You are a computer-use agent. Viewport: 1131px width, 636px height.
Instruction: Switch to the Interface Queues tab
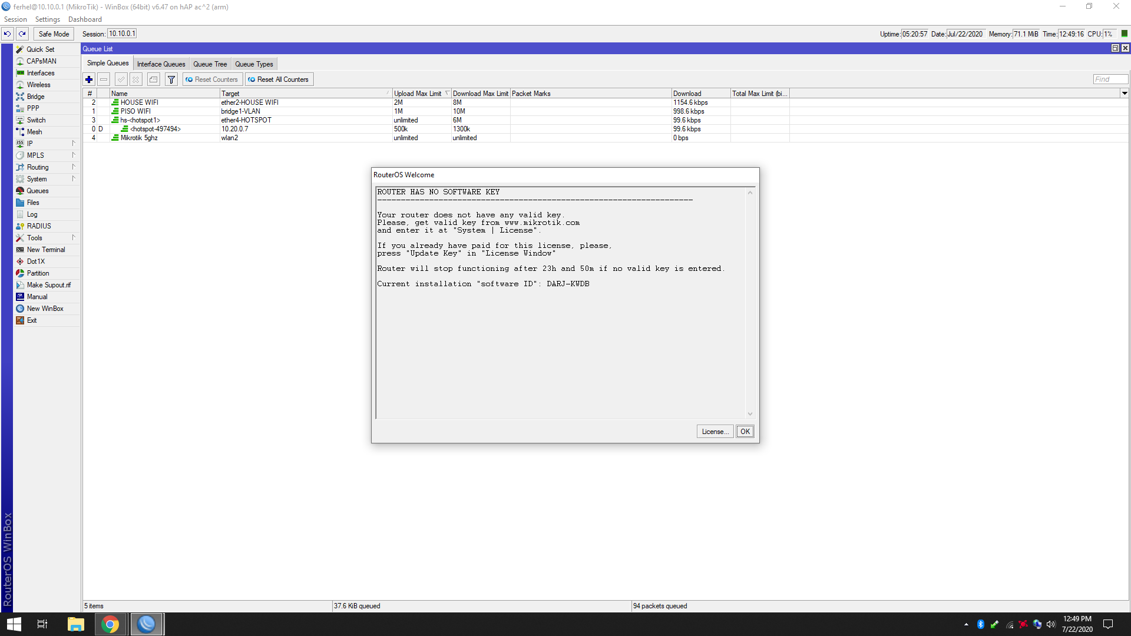click(x=161, y=64)
